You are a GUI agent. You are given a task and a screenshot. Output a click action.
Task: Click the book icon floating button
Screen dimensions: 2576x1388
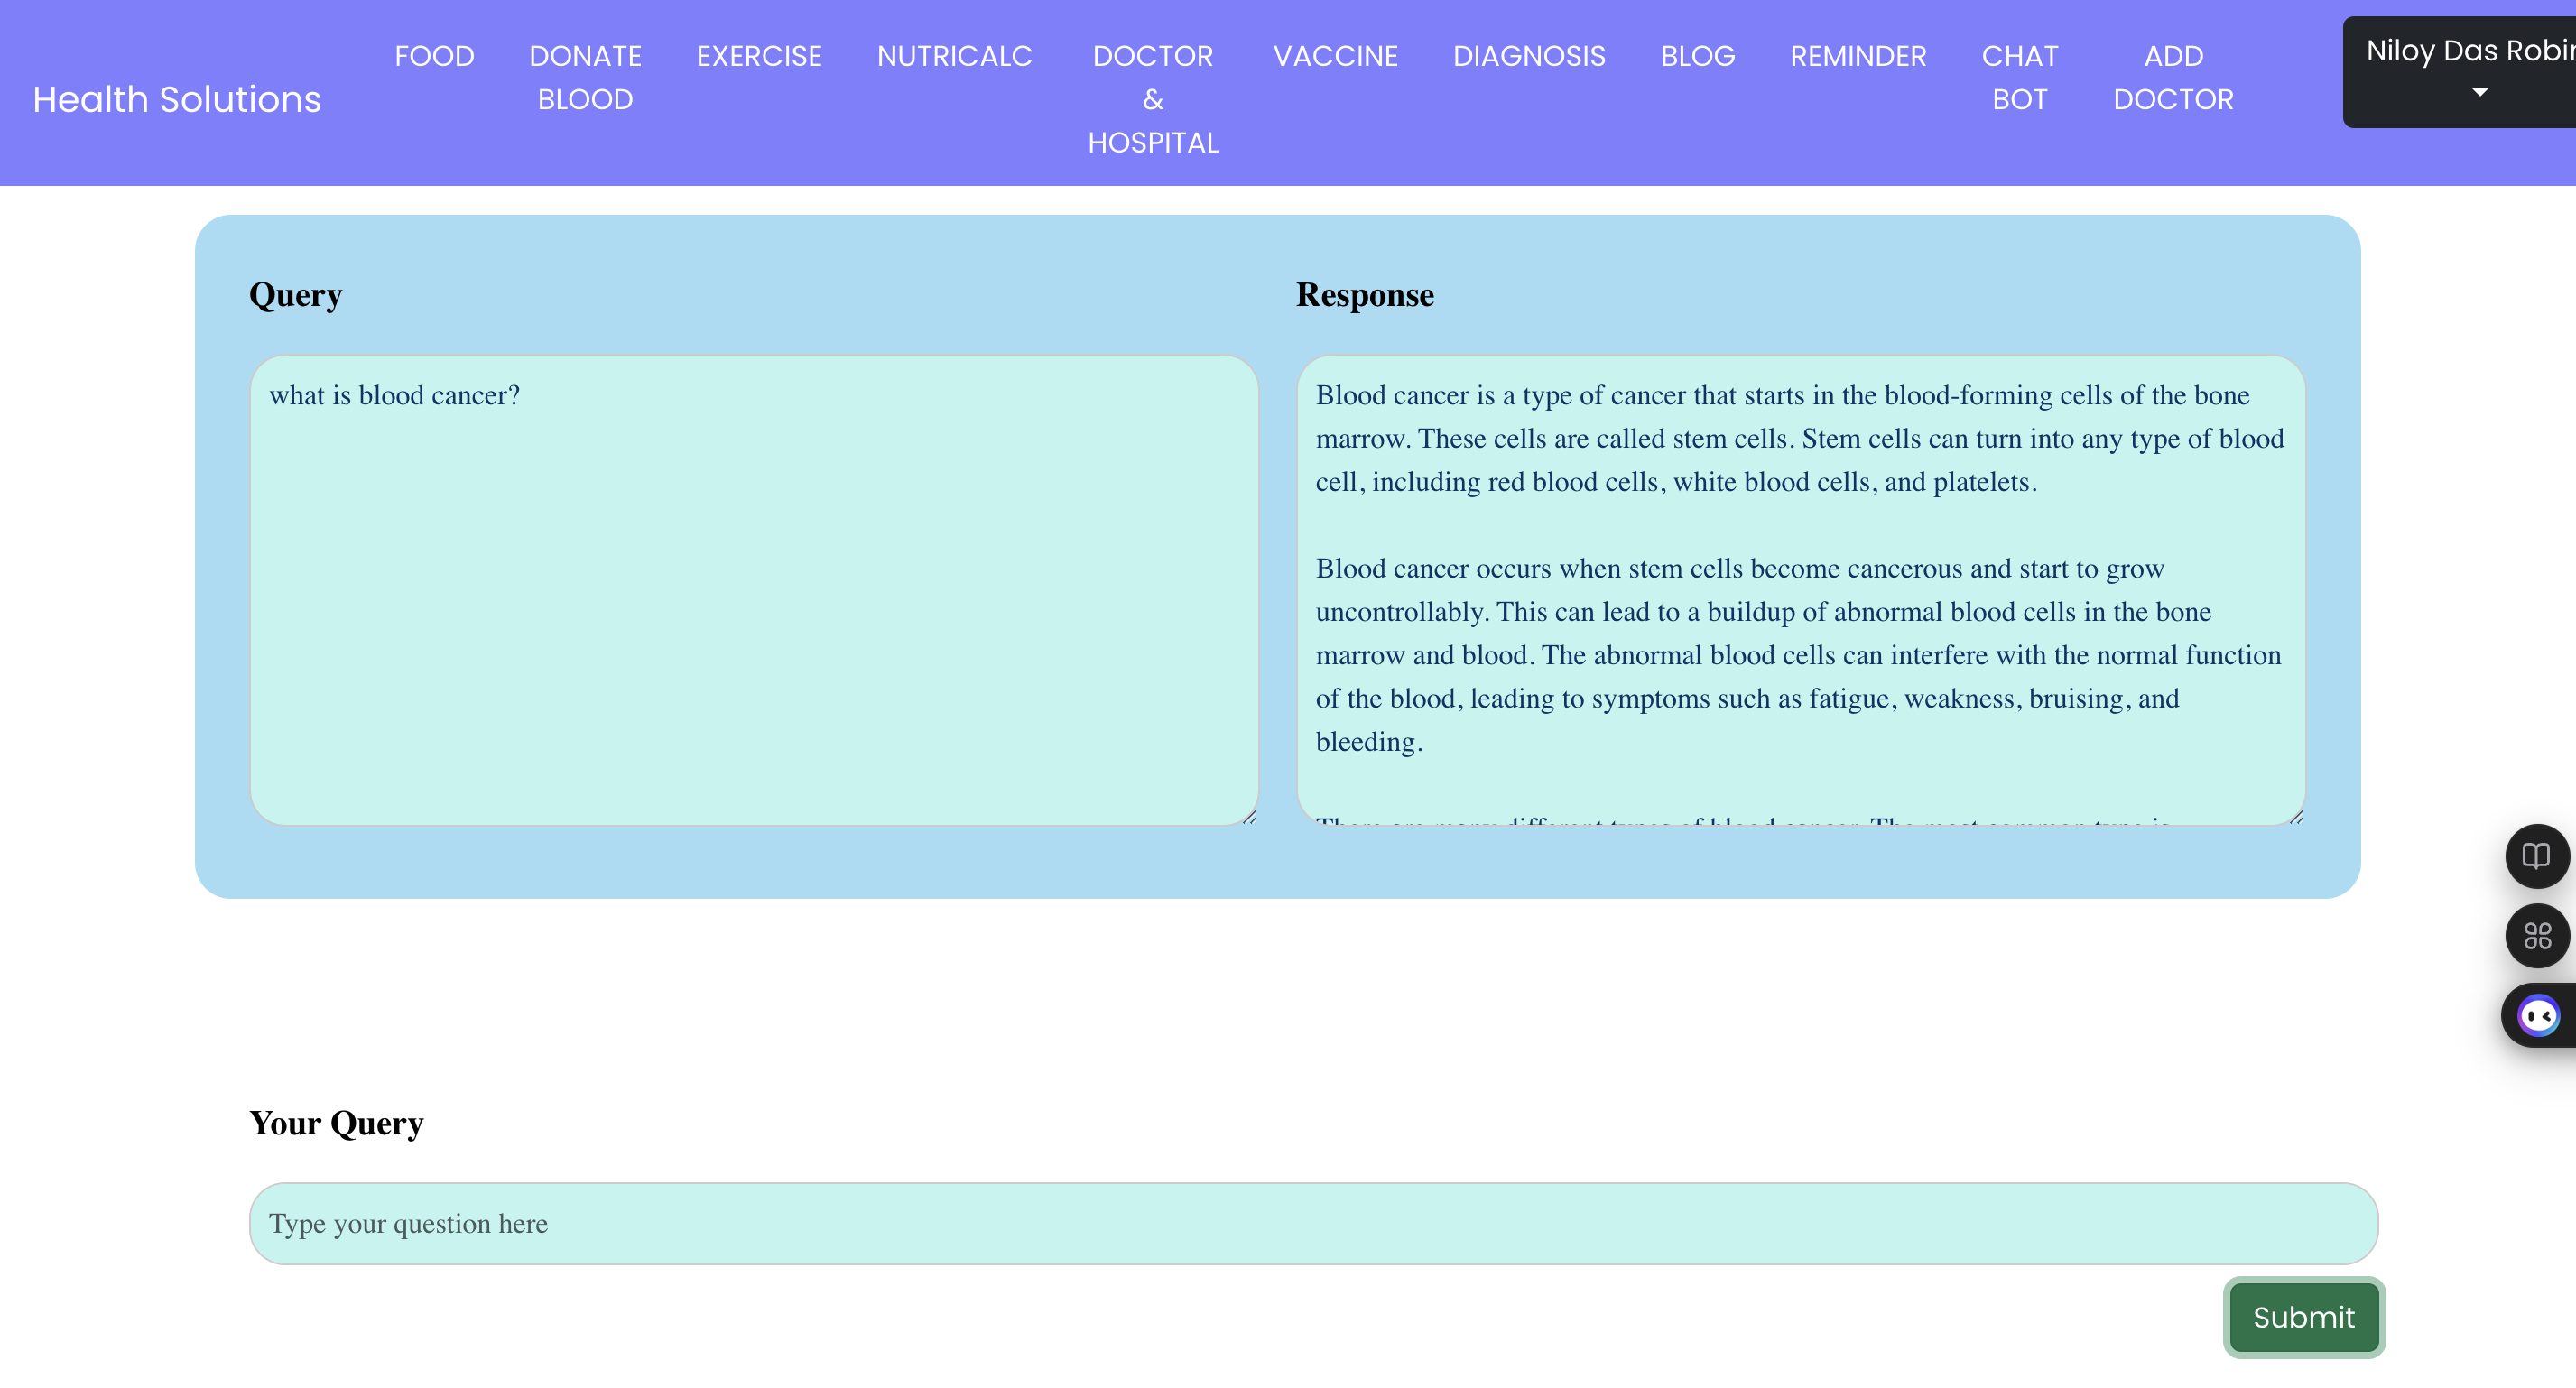pos(2536,856)
